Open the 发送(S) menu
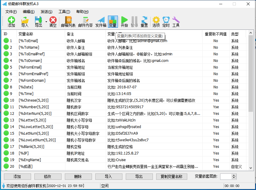 coord(46,12)
